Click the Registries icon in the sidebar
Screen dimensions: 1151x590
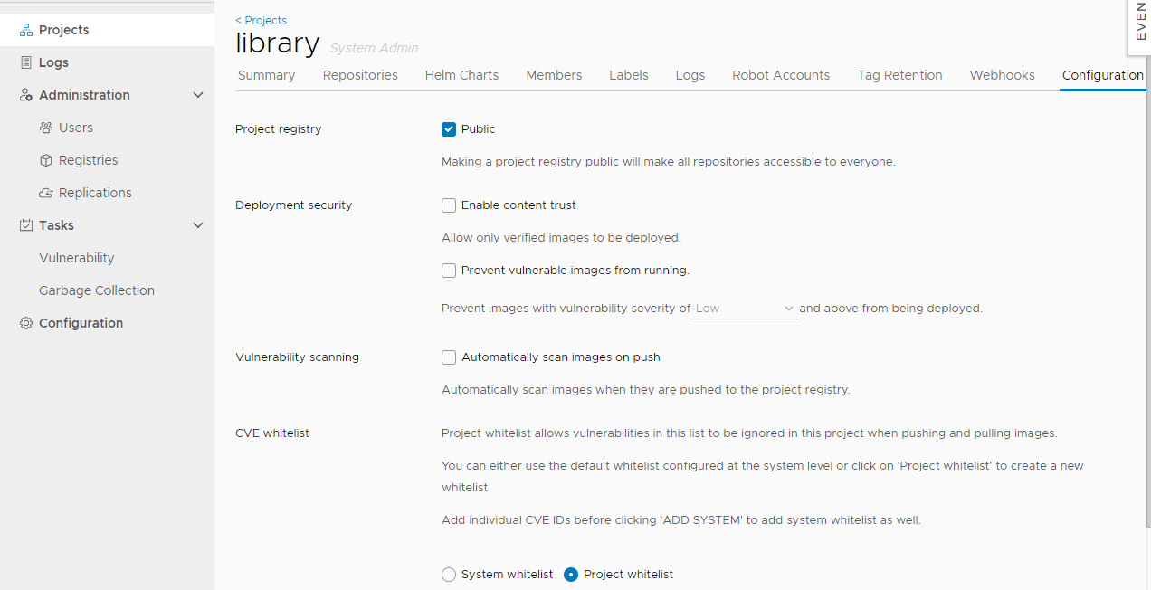(44, 159)
